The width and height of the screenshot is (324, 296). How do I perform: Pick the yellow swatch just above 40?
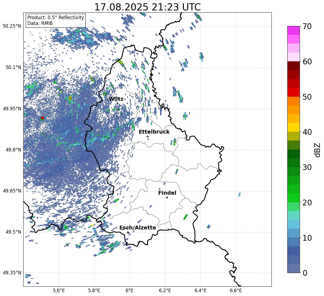tap(293, 127)
